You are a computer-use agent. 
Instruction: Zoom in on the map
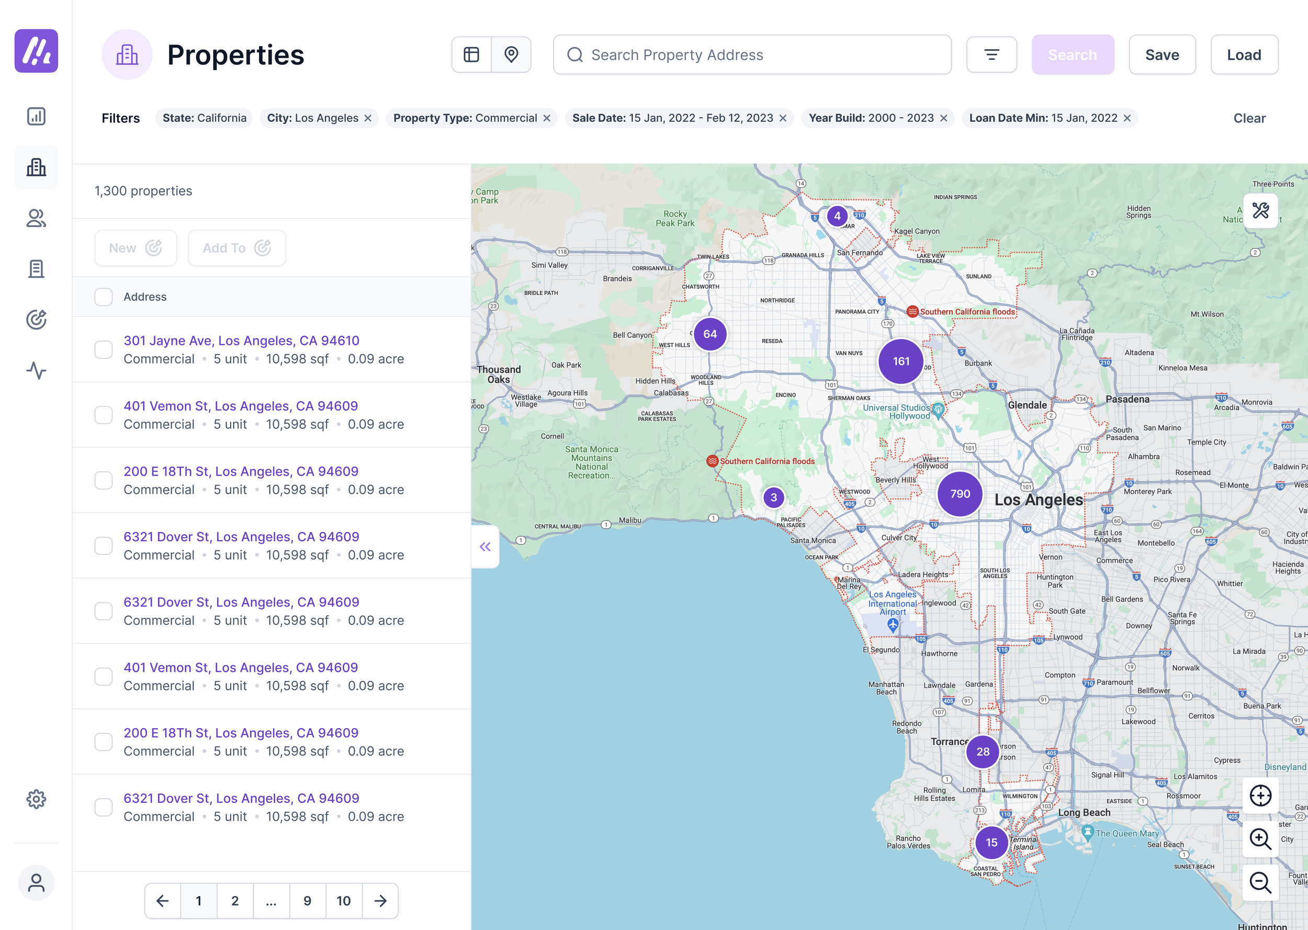[1260, 839]
